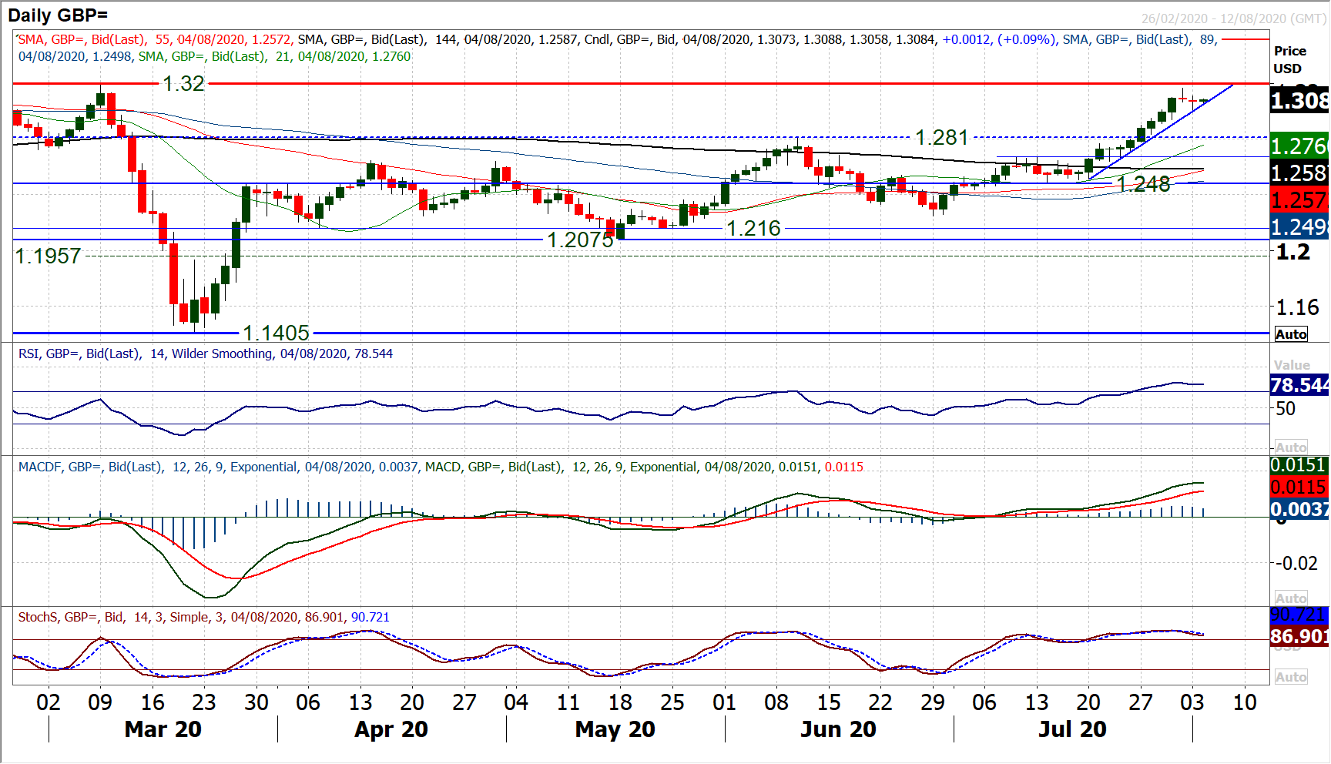Select the Jul 20 month label on the time axis
This screenshot has height=764, width=1331.
pyautogui.click(x=1072, y=729)
